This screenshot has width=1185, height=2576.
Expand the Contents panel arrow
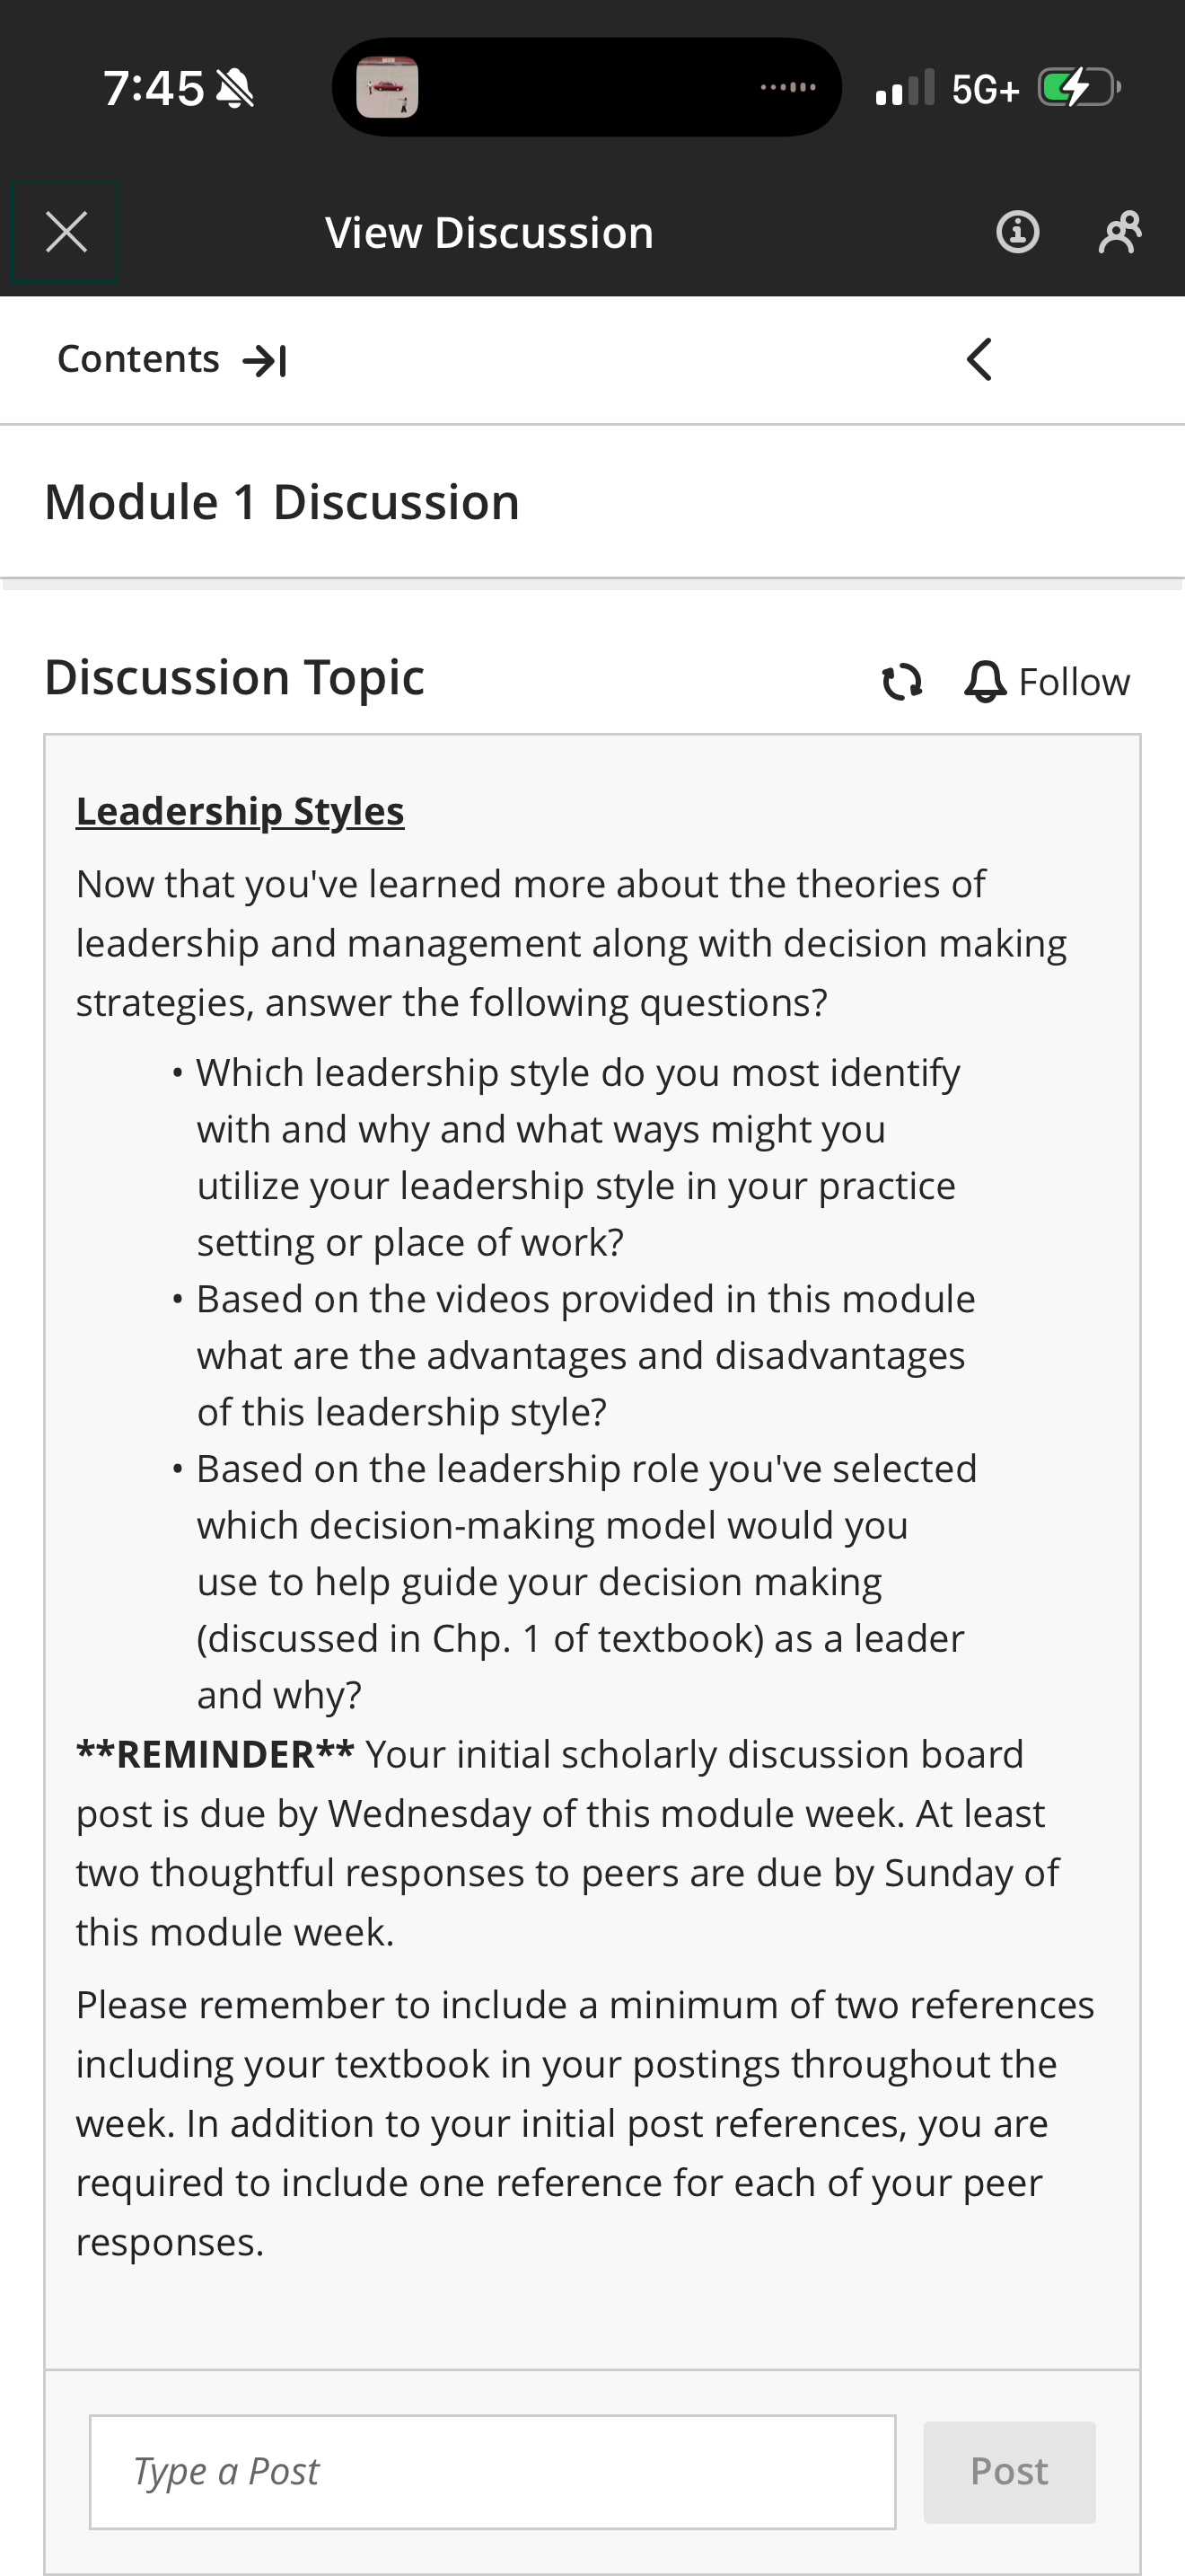coord(265,360)
